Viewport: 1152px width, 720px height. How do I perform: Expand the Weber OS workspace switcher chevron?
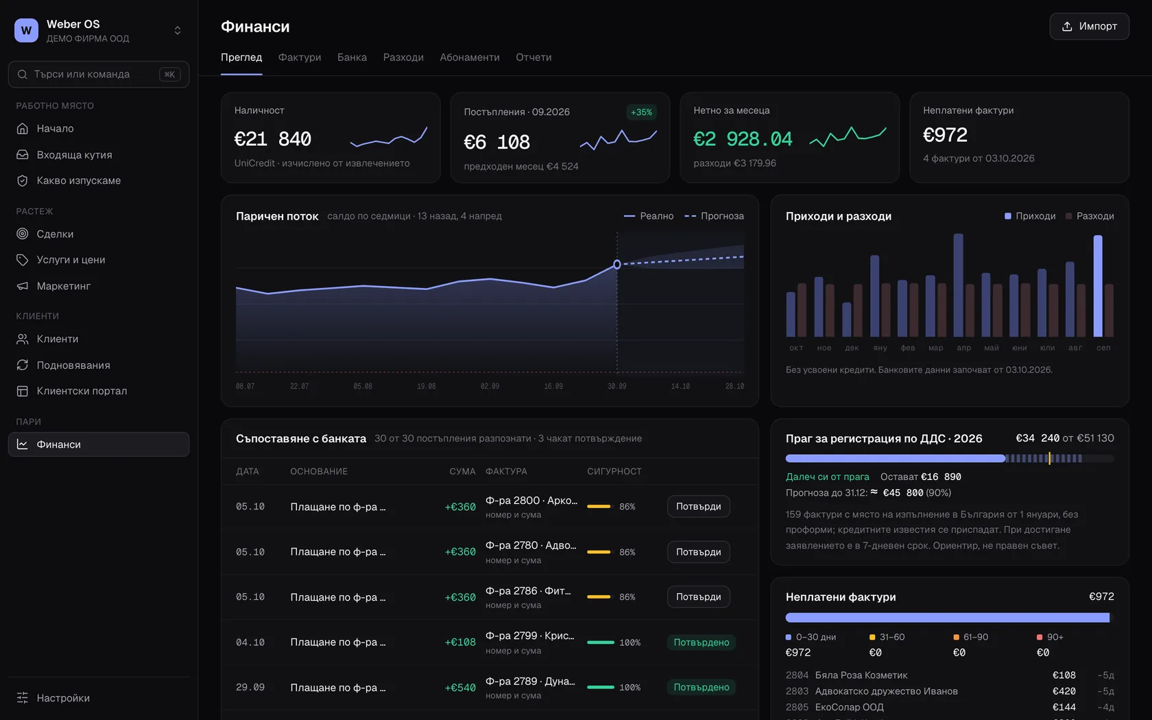pos(178,30)
